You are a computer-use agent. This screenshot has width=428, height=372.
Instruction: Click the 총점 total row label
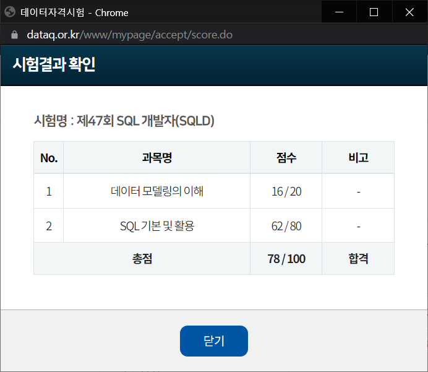(x=142, y=259)
